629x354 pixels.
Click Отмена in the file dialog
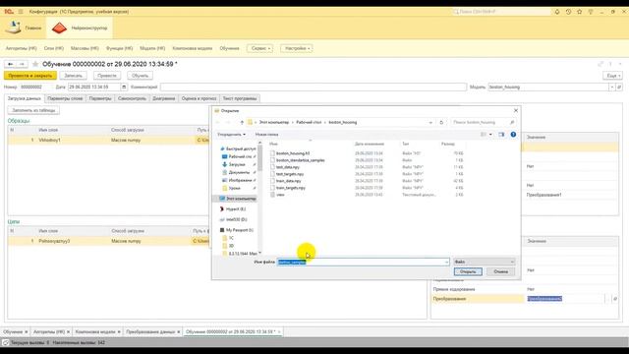(x=500, y=271)
